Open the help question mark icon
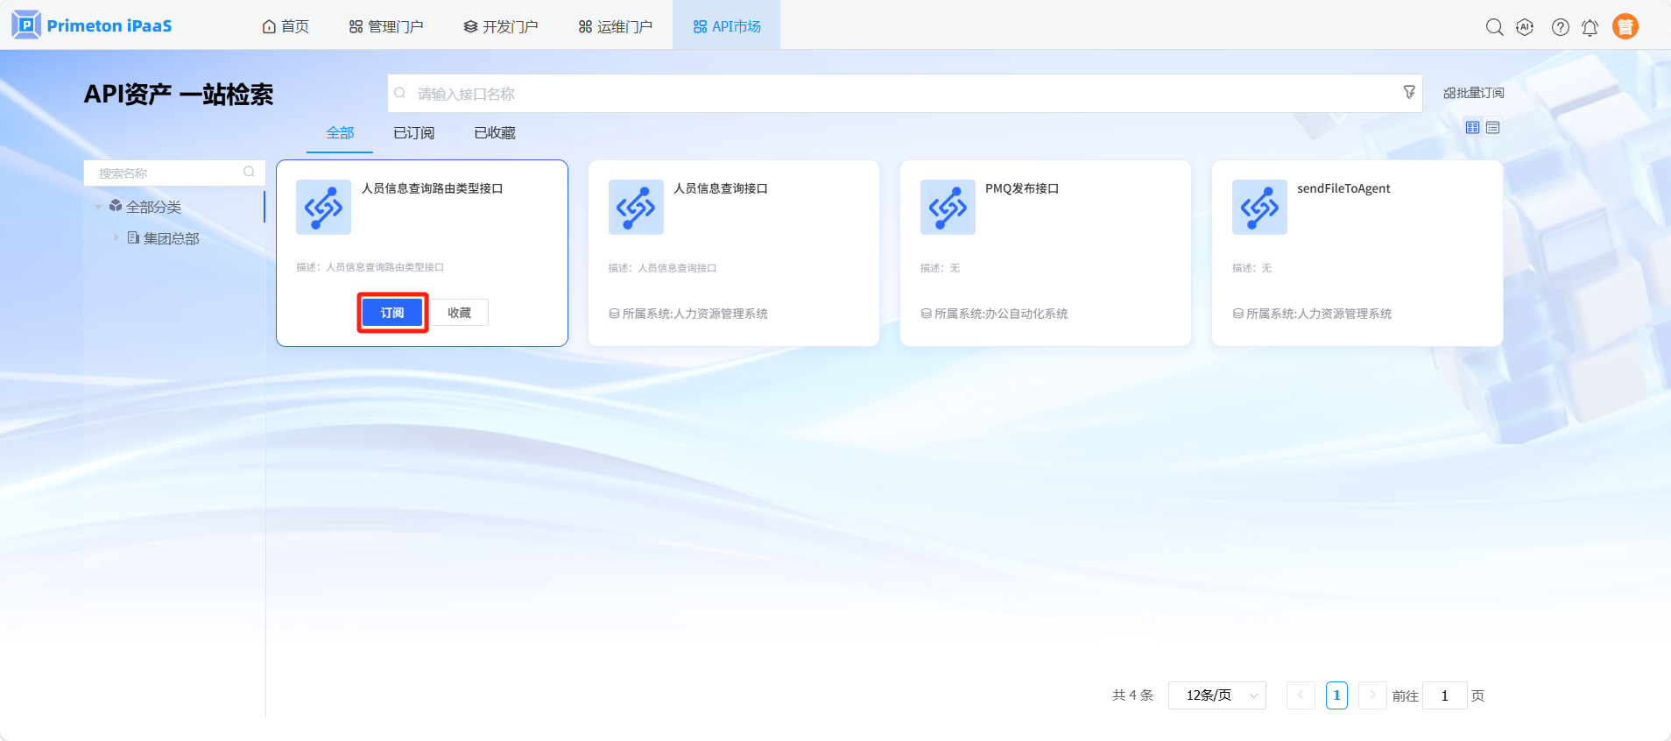This screenshot has width=1671, height=741. point(1560,27)
